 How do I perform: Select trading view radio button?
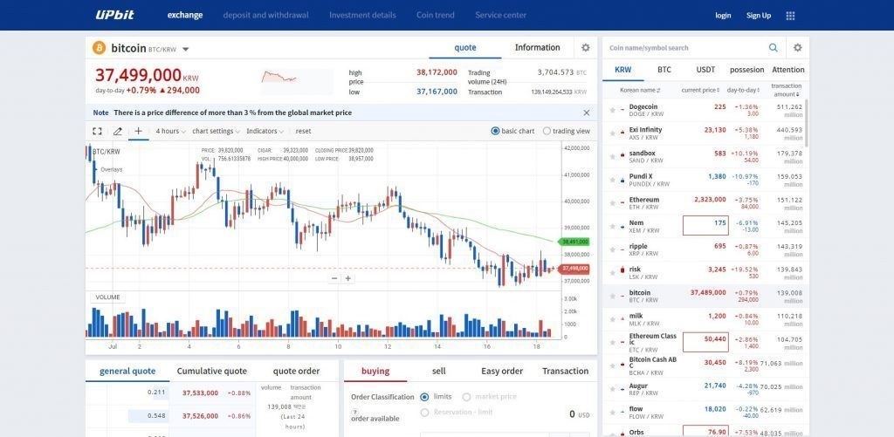pos(547,131)
